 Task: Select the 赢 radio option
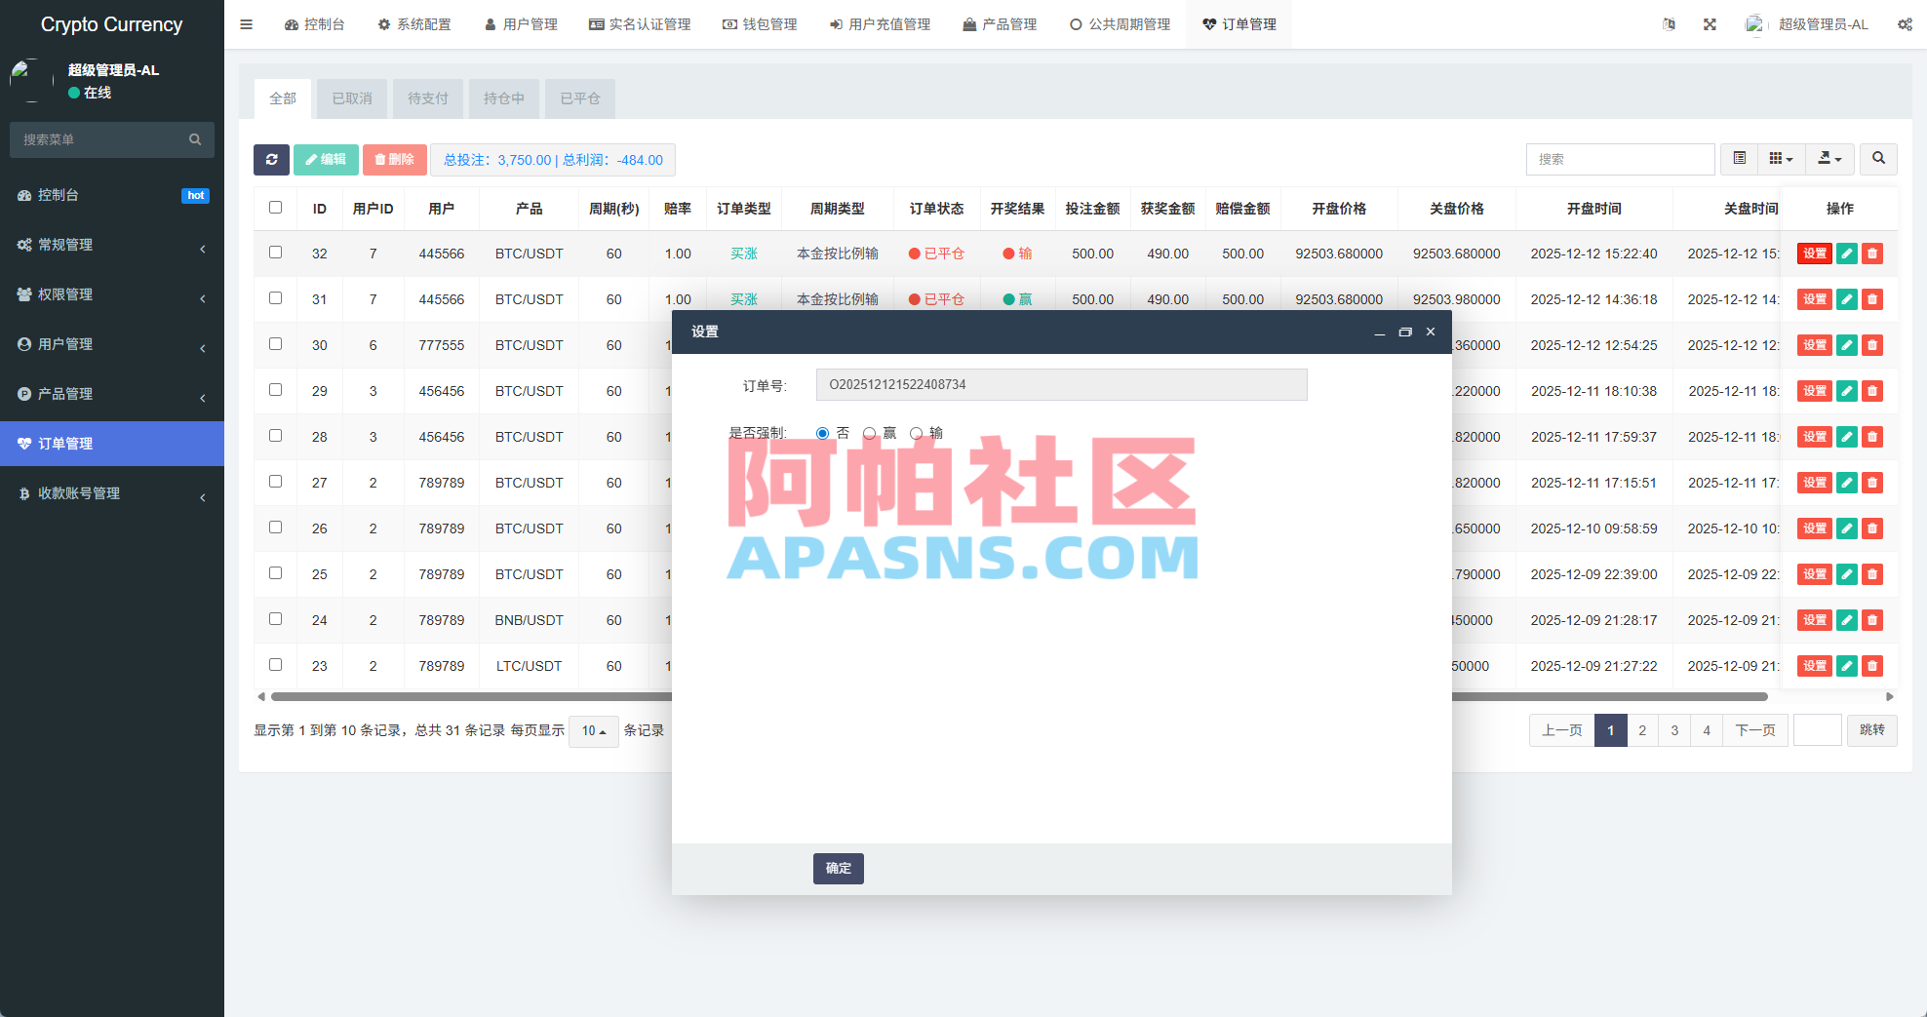(x=870, y=433)
